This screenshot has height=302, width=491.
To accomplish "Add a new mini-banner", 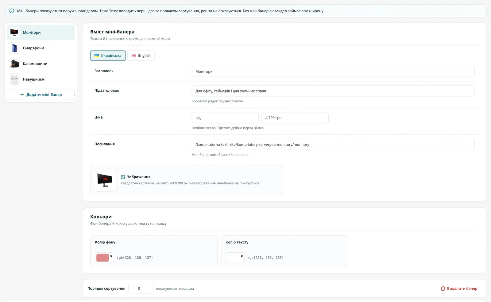I will tap(41, 95).
